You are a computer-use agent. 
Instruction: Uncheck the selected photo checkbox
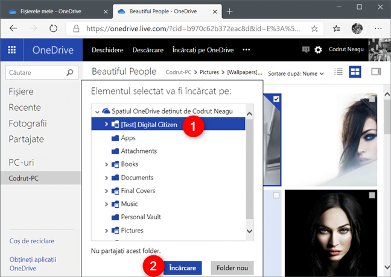[276, 99]
